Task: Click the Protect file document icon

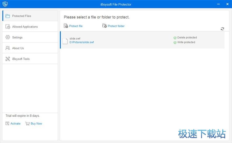Action: tap(66, 26)
